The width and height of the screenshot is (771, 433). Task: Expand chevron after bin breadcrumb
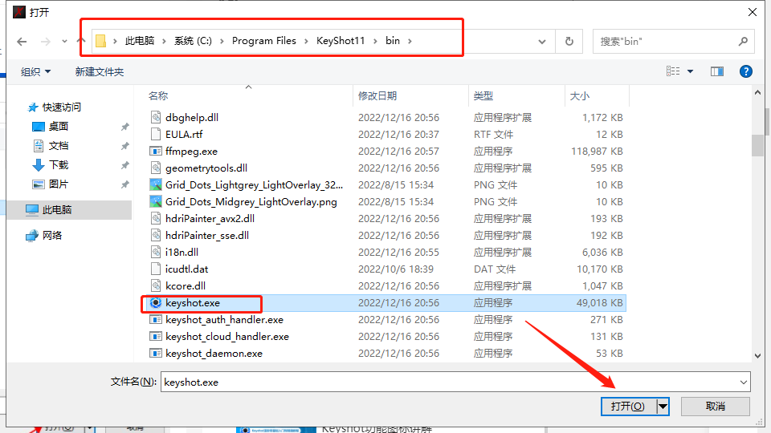point(410,41)
